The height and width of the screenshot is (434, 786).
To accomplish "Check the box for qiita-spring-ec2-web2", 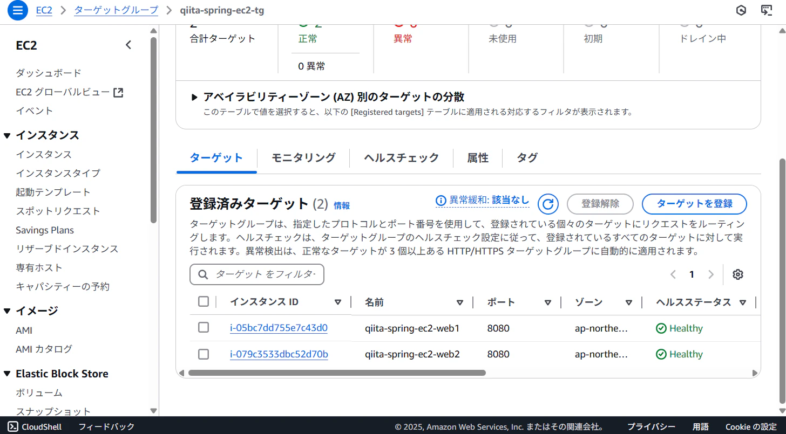I will click(x=204, y=354).
